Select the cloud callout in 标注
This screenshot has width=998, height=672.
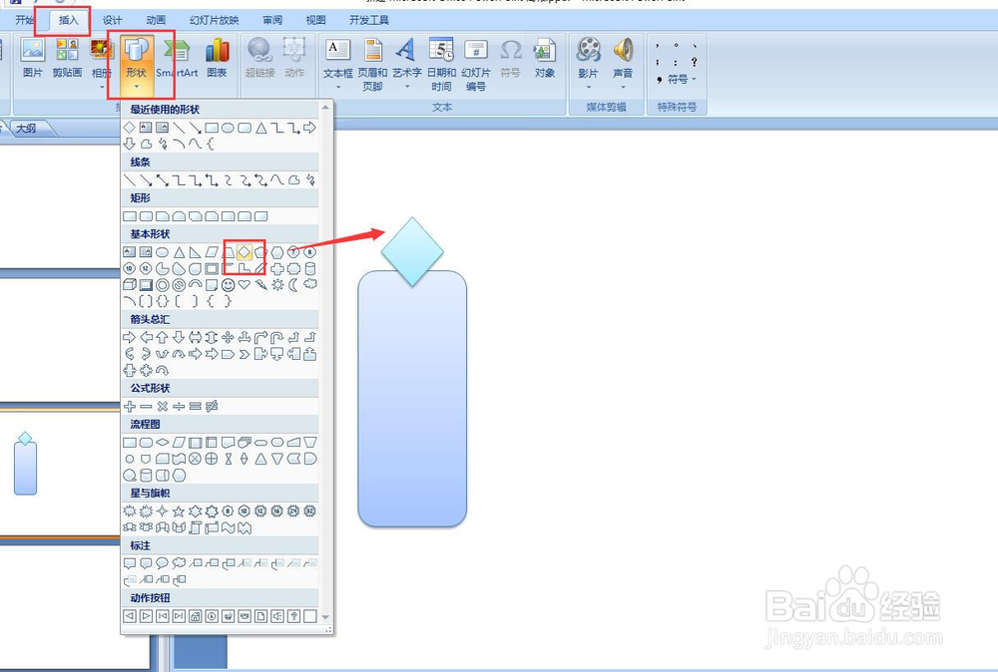coord(179,563)
